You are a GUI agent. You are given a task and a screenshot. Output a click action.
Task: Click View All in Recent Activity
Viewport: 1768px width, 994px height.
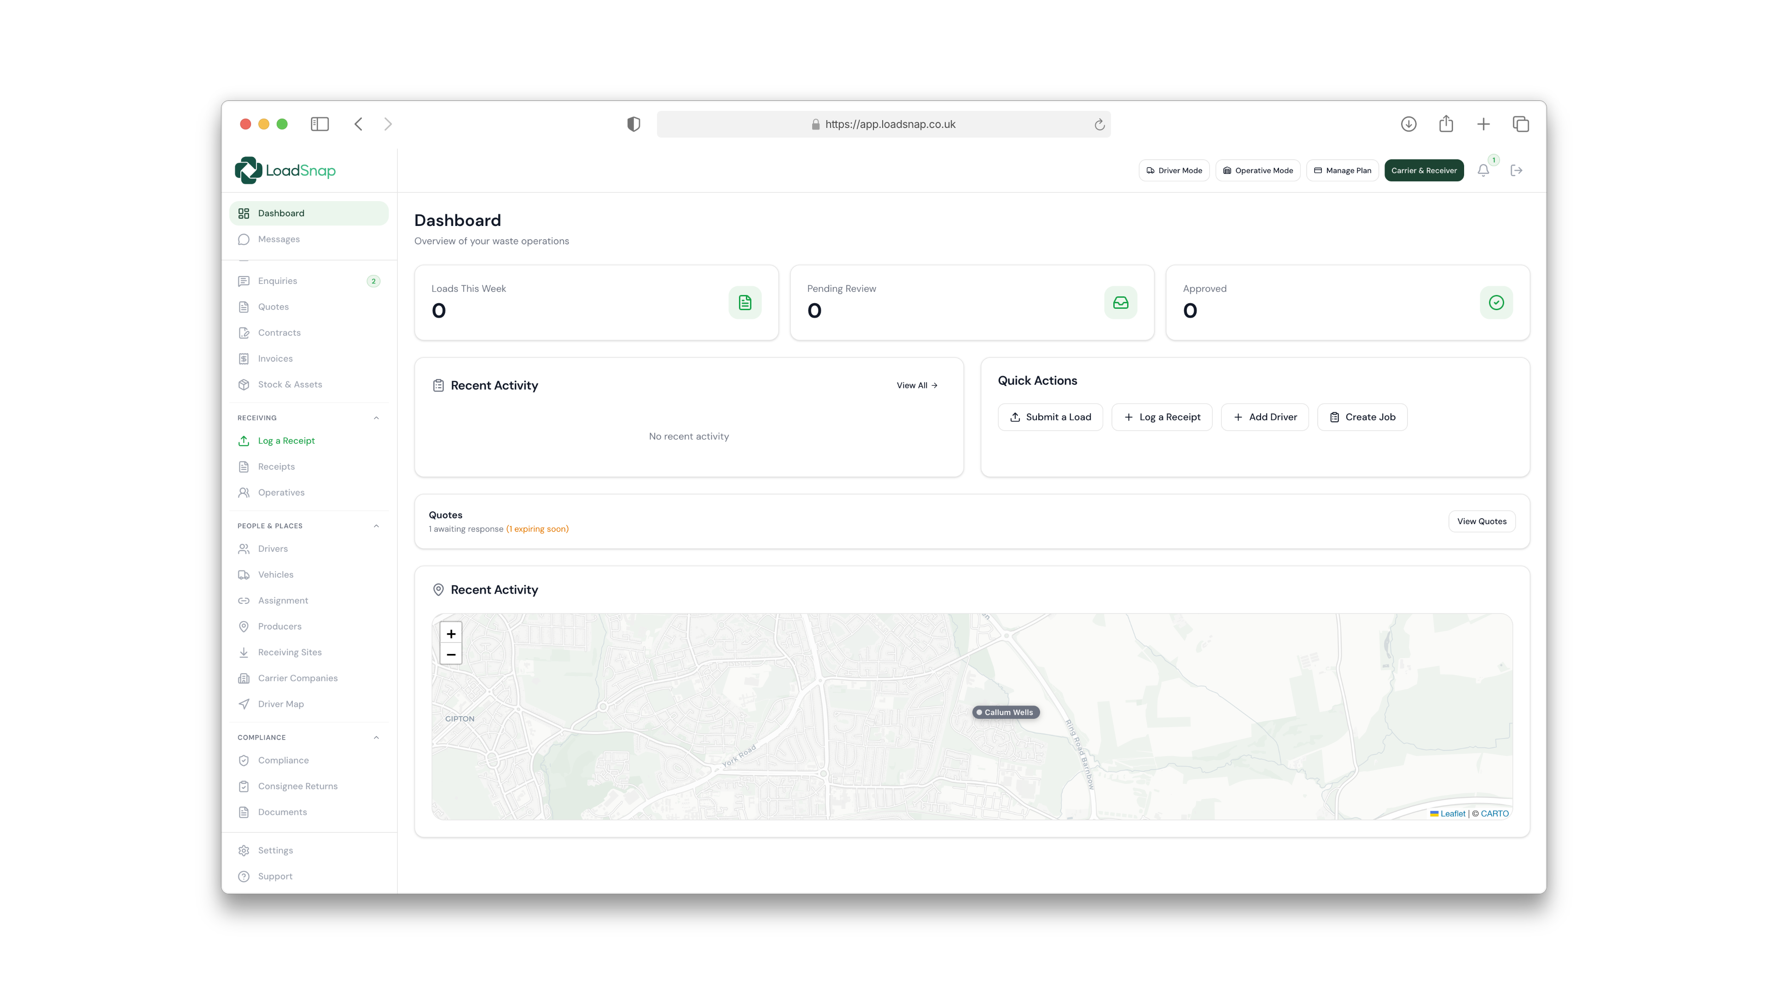coord(917,386)
